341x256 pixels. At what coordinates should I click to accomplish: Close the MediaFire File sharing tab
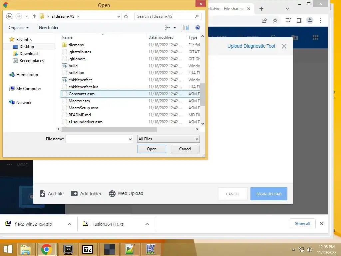tap(249, 9)
